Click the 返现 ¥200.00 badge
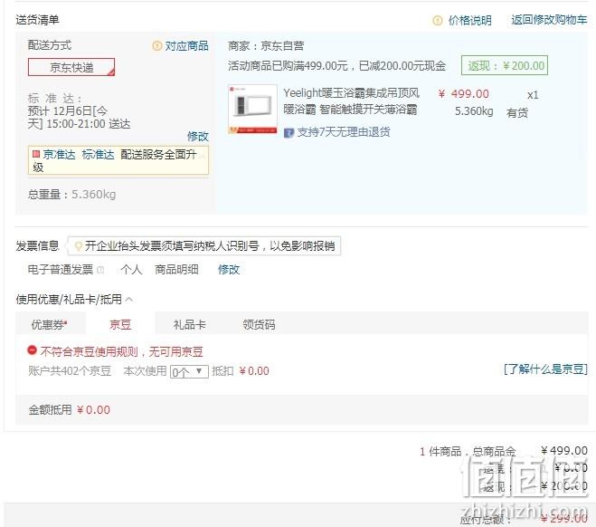 coord(505,65)
